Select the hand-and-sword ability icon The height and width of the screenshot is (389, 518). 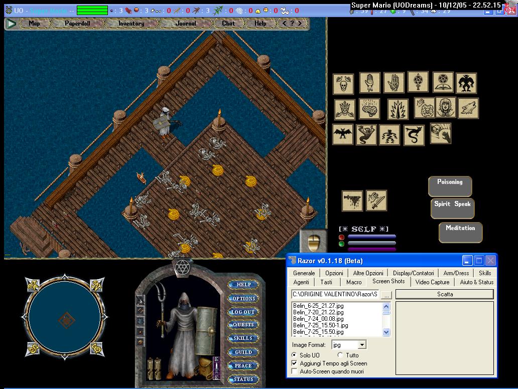coord(376,201)
